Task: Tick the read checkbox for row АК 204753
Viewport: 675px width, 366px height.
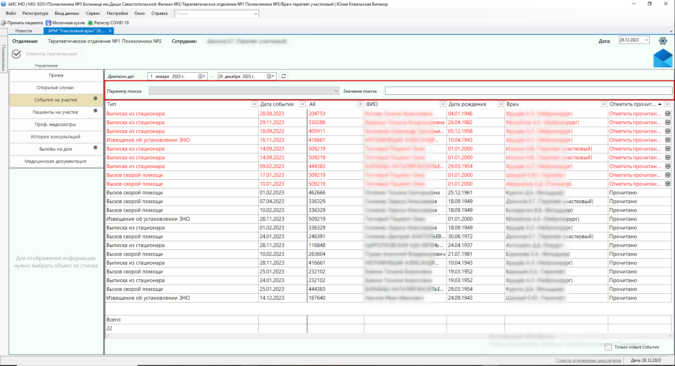Action: pos(668,114)
